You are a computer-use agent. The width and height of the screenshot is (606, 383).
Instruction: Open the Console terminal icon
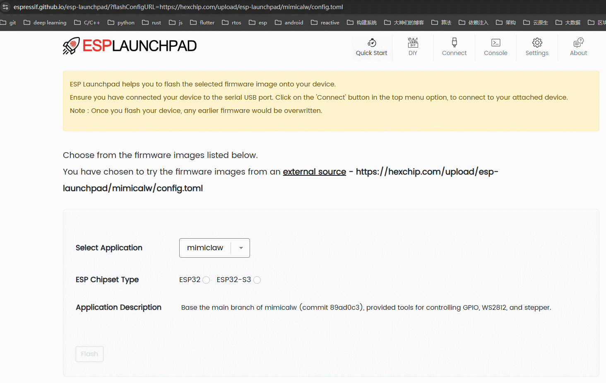click(x=495, y=43)
